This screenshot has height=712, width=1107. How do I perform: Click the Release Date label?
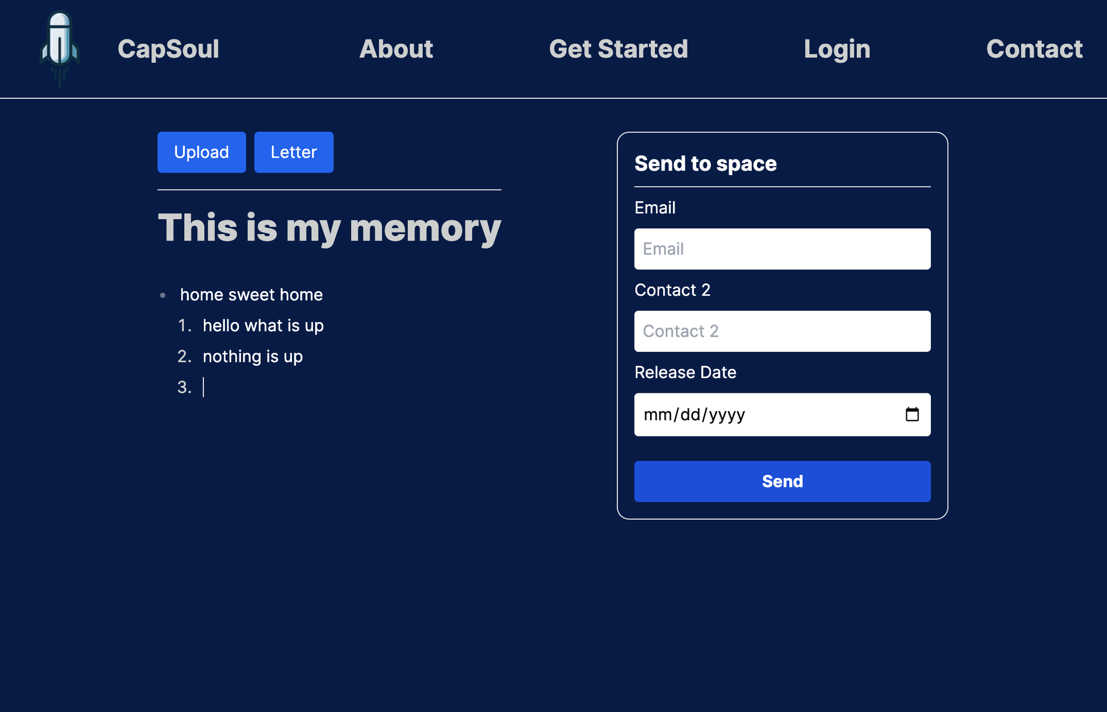[x=685, y=372]
